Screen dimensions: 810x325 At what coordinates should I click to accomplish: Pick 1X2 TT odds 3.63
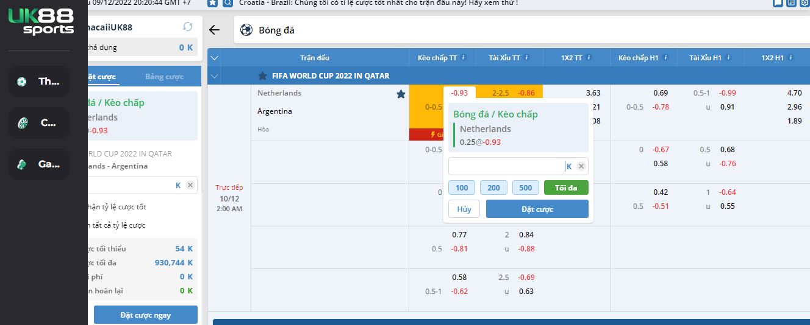[x=593, y=93]
